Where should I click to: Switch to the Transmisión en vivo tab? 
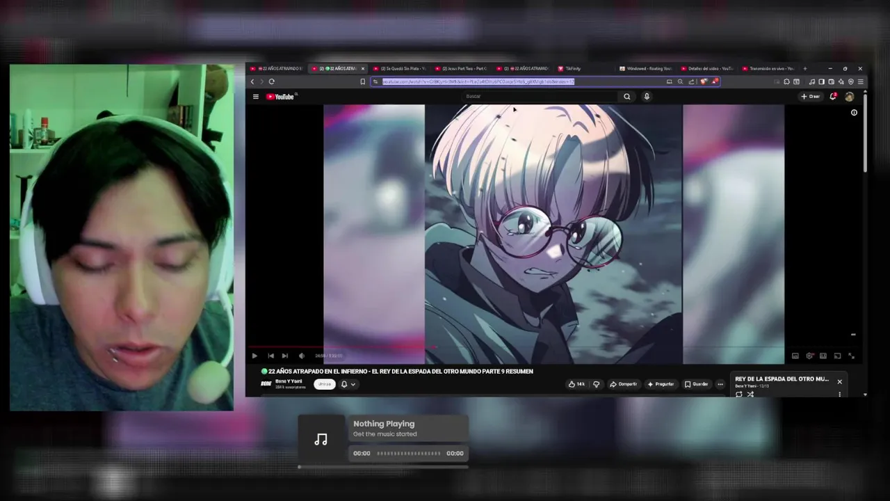tap(768, 68)
